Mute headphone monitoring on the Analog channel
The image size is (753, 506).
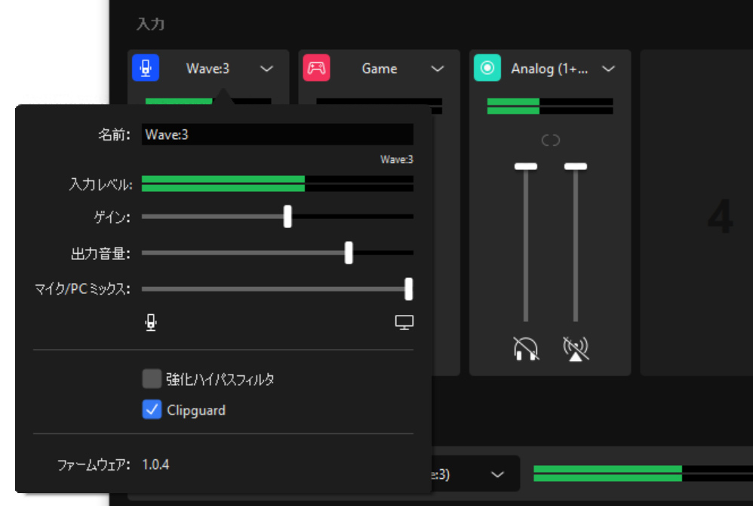(x=525, y=348)
